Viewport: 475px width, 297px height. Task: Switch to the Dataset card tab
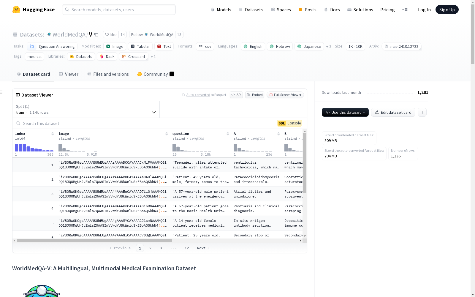(x=33, y=74)
